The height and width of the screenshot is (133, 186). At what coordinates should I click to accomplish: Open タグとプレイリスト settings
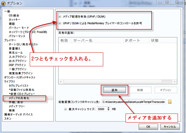19,86
